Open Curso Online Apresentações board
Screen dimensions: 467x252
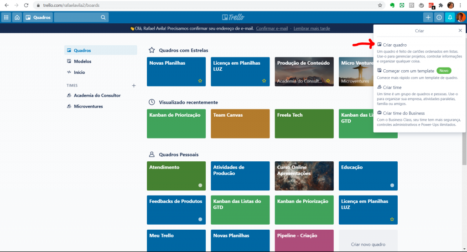coord(304,176)
